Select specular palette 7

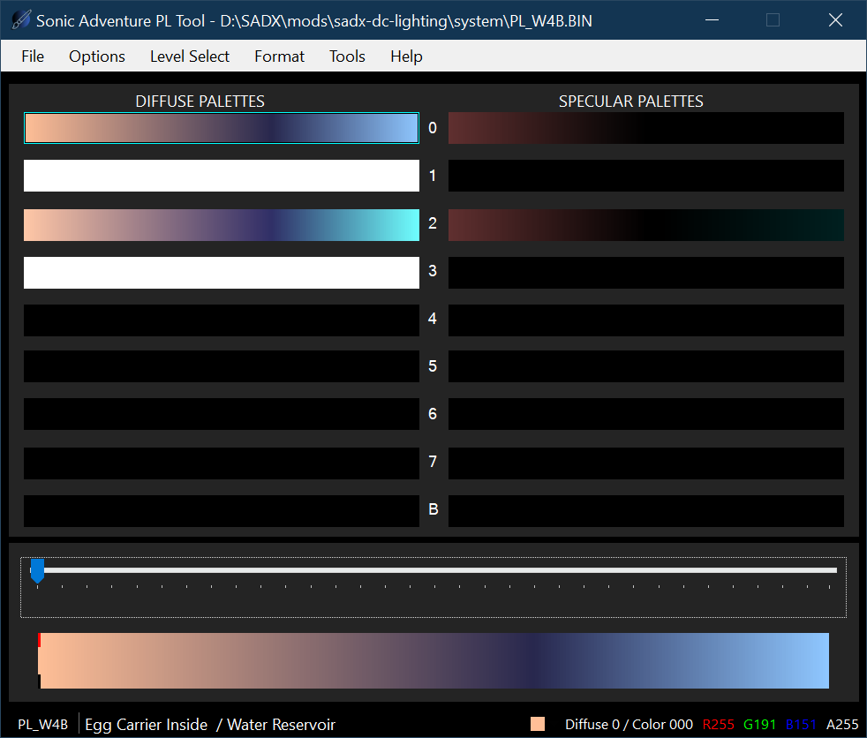[645, 463]
